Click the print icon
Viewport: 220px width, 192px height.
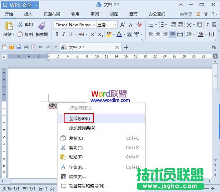[26, 47]
